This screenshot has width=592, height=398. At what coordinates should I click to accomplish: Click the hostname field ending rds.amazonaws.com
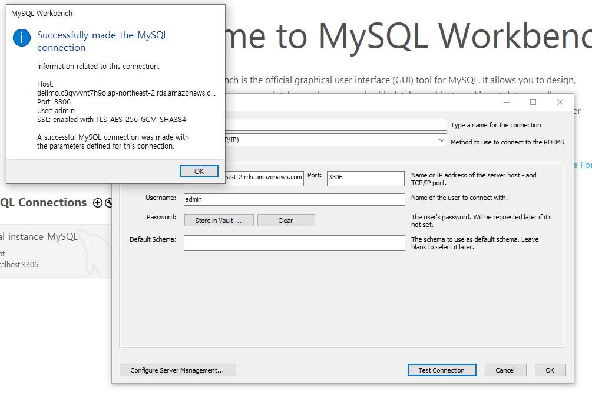coord(264,179)
